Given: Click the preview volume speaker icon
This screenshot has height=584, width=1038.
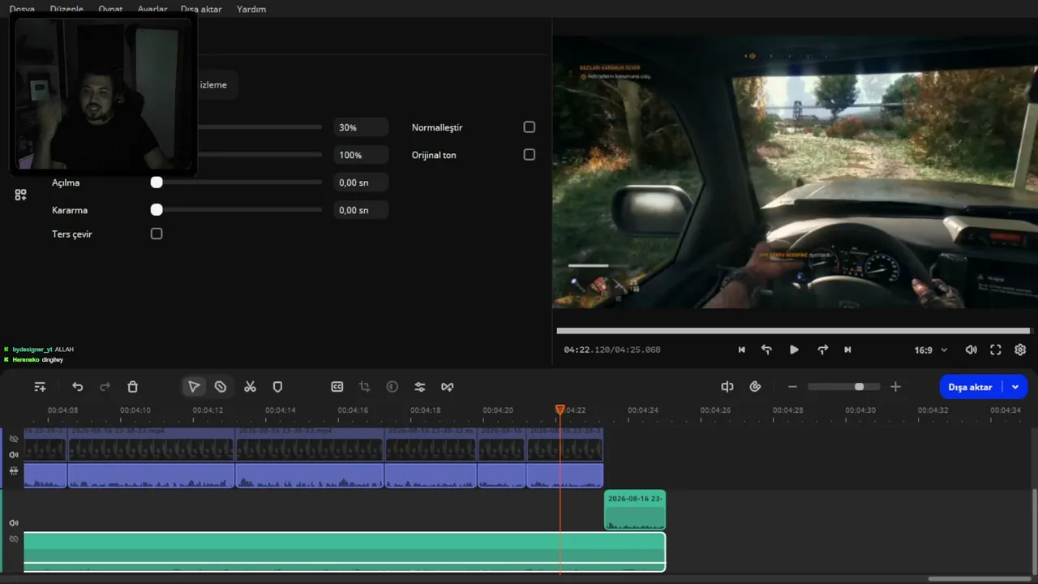Looking at the screenshot, I should [x=971, y=350].
